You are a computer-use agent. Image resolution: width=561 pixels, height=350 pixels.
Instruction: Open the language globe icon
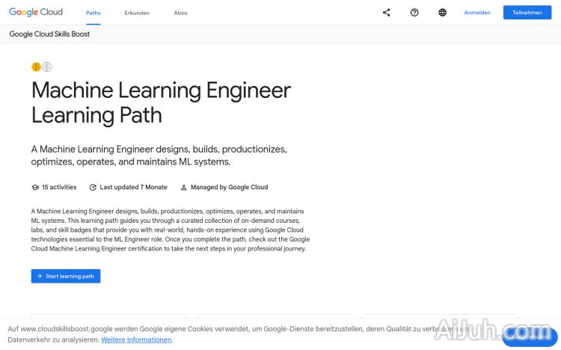pos(443,13)
